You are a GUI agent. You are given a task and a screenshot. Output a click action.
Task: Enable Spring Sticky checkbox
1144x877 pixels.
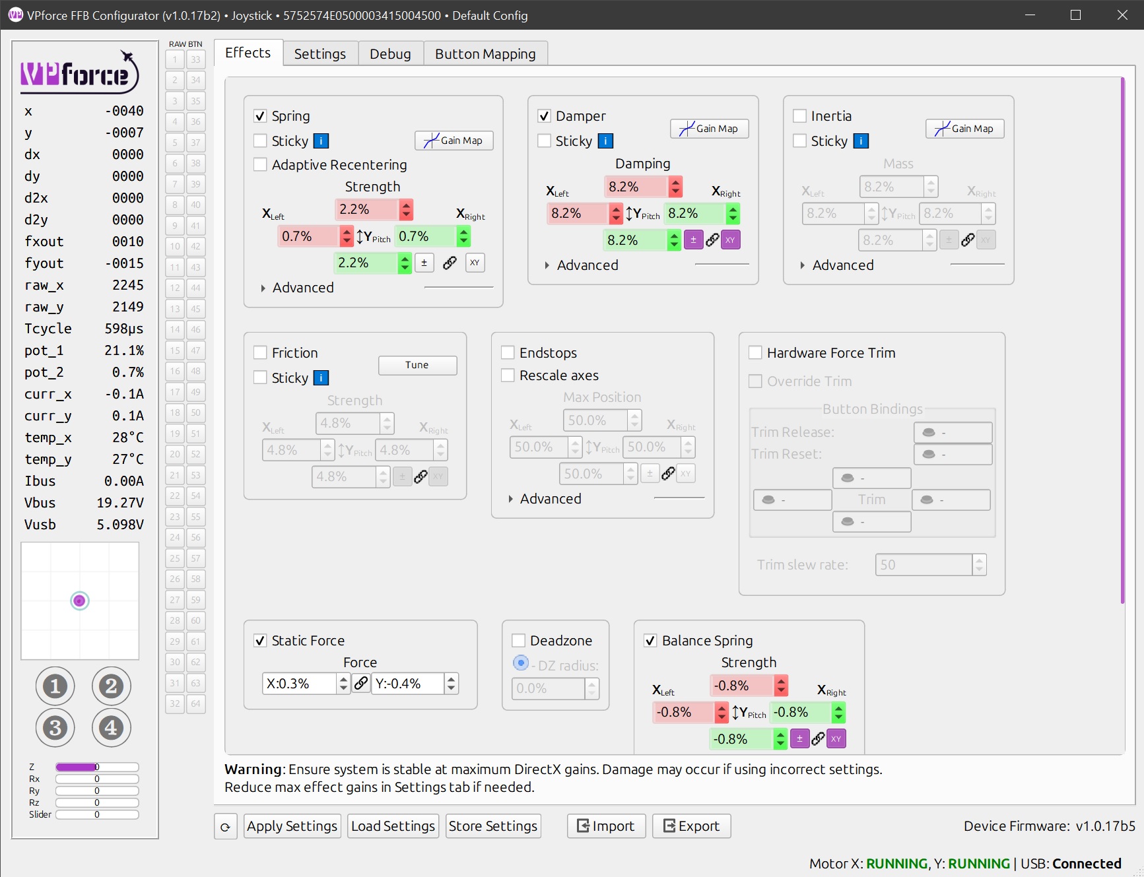[x=260, y=141]
